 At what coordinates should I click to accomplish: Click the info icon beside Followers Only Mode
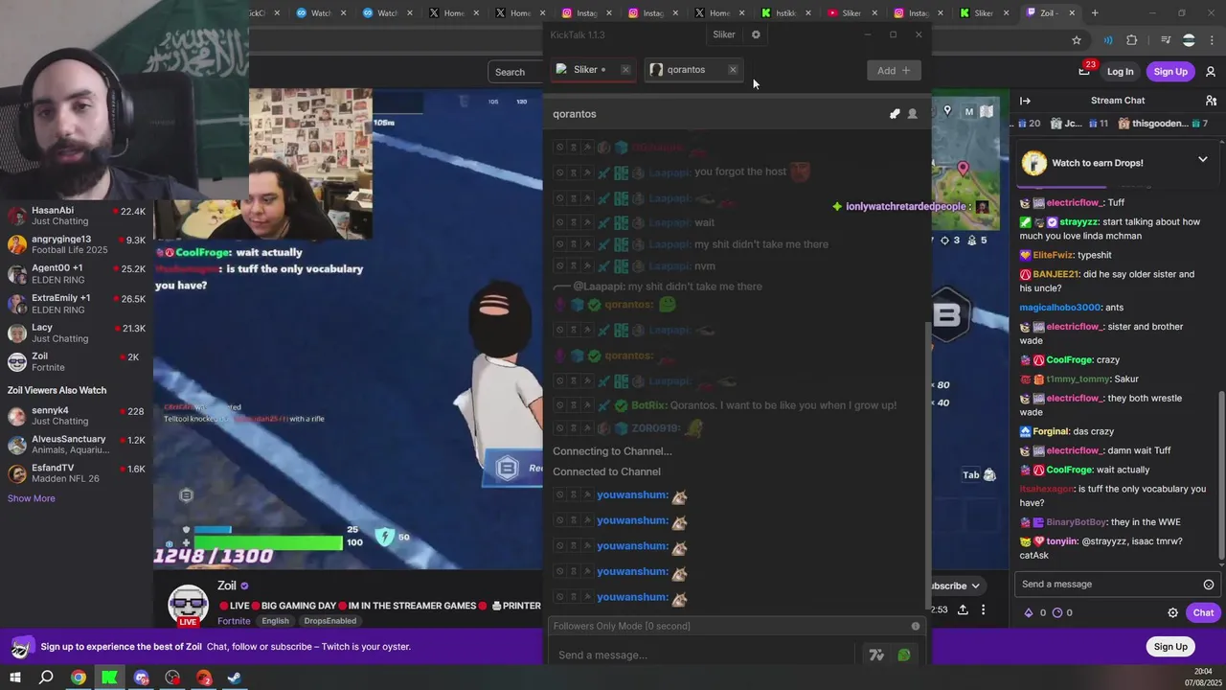(x=916, y=626)
